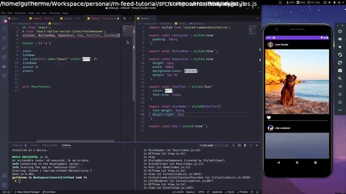Image resolution: width=346 pixels, height=194 pixels.
Task: Click emulator toolbar Home circle
Action: (340, 94)
